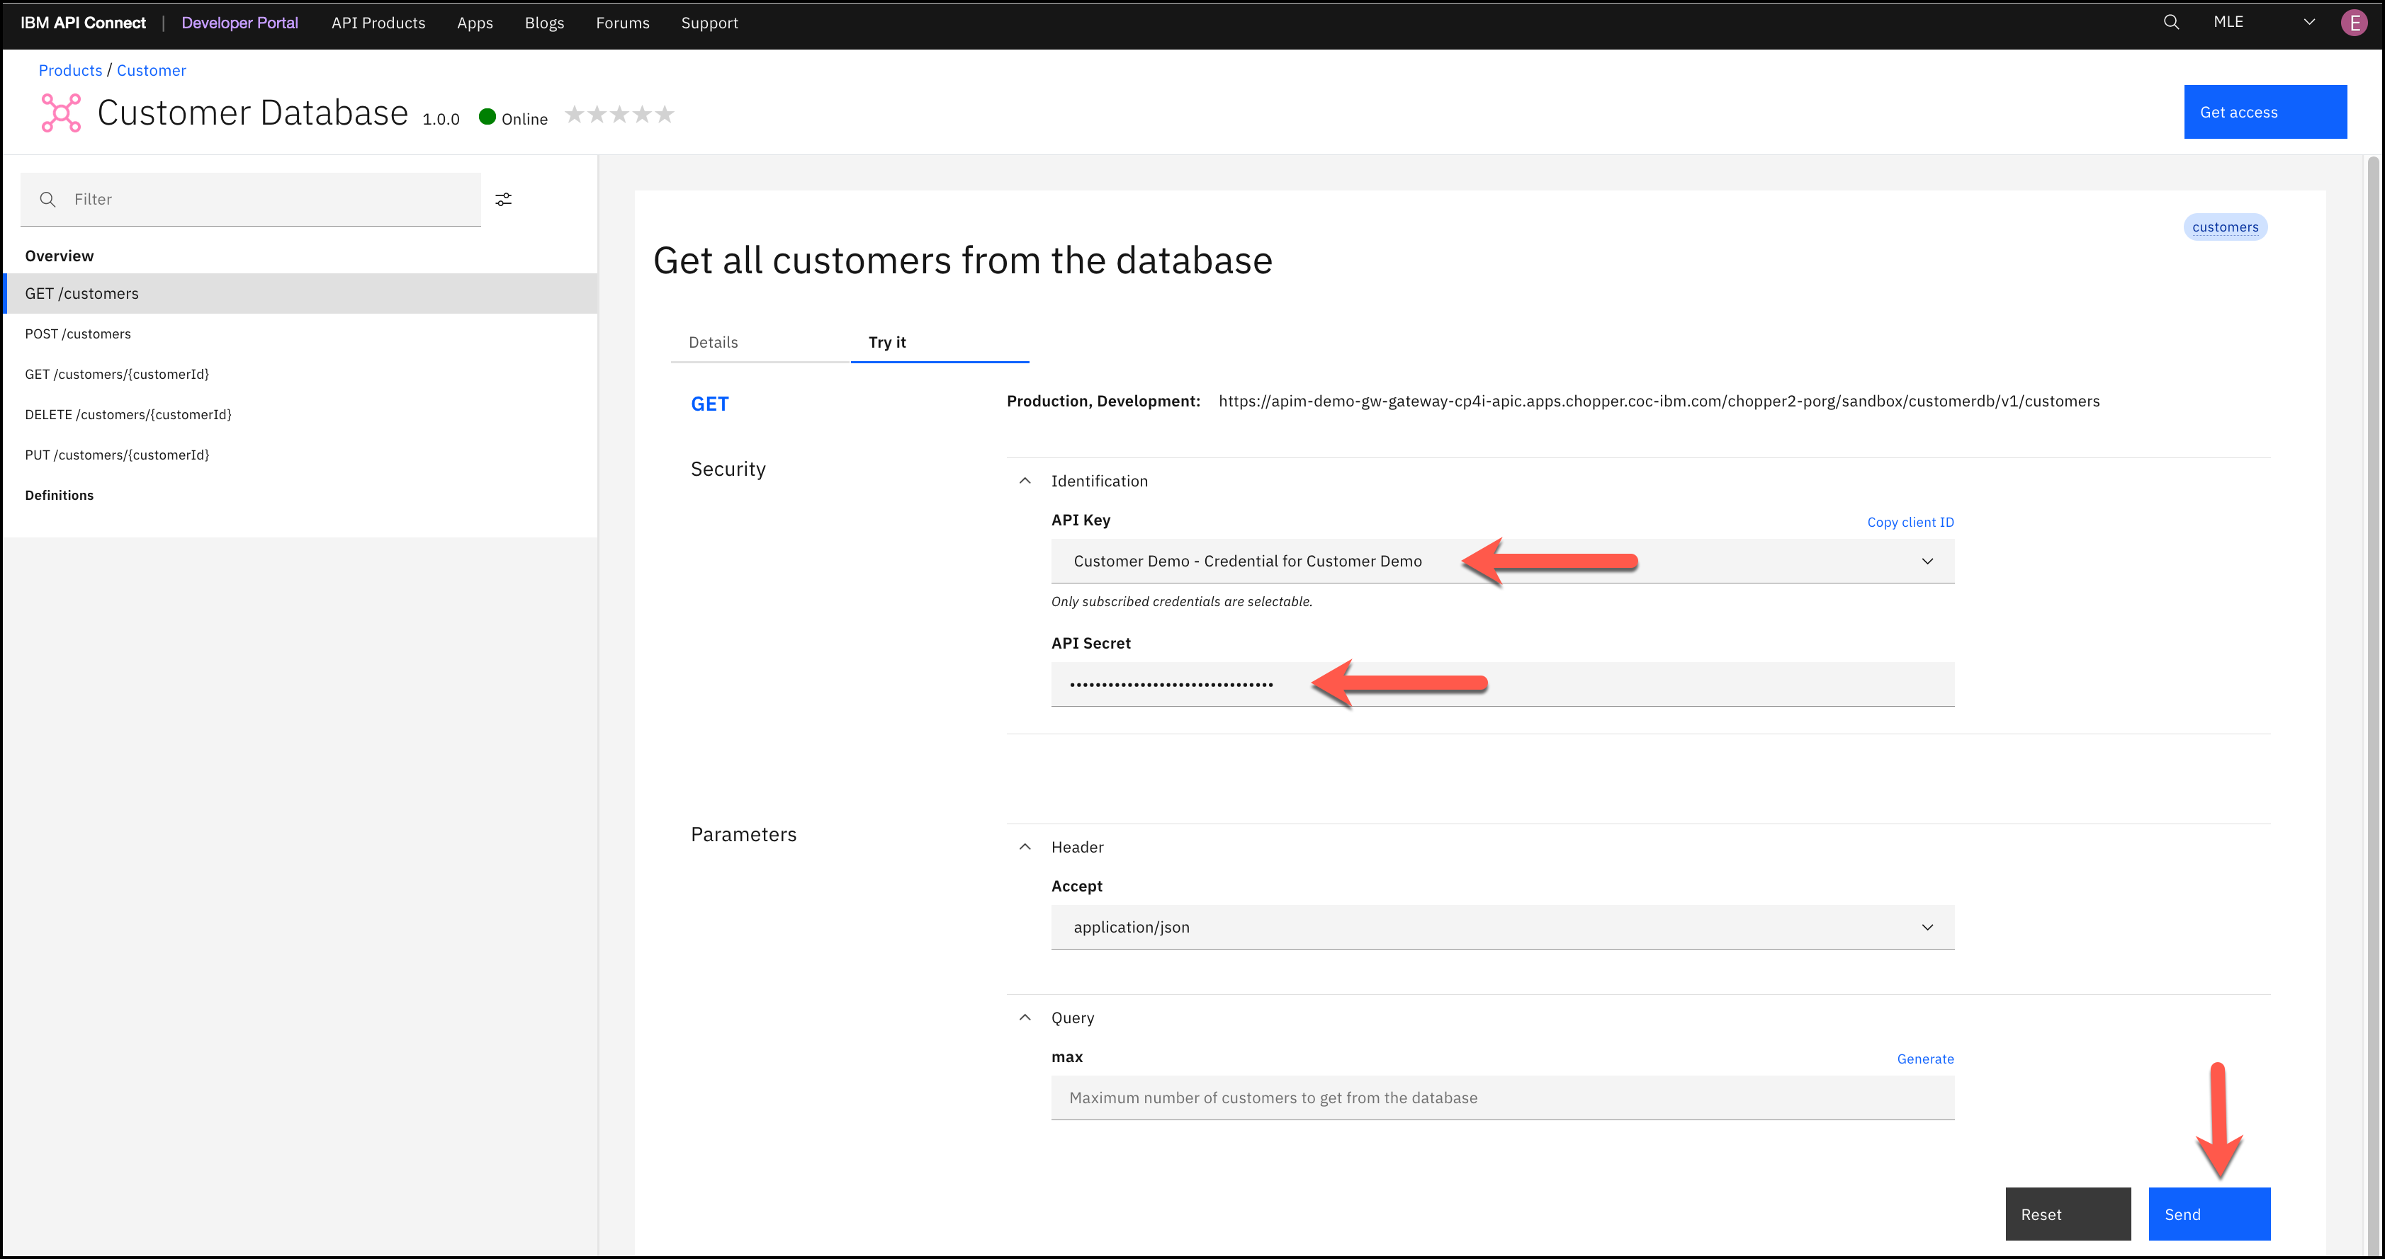
Task: Switch to the Details tab
Action: (x=713, y=342)
